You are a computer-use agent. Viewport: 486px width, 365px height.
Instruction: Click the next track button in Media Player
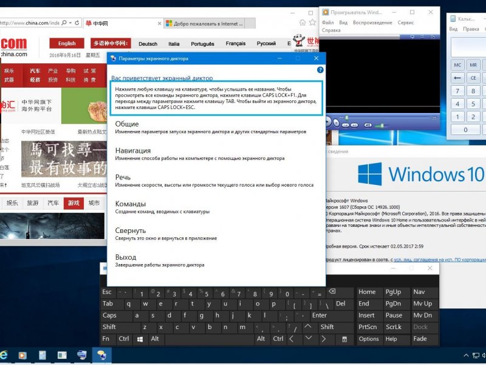click(x=354, y=125)
